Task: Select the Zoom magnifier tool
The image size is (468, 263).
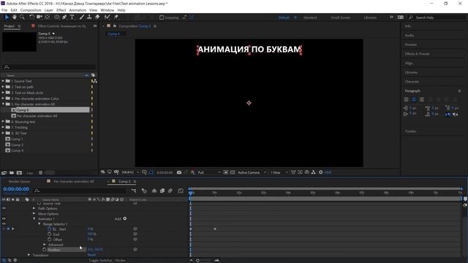Action: [22, 18]
